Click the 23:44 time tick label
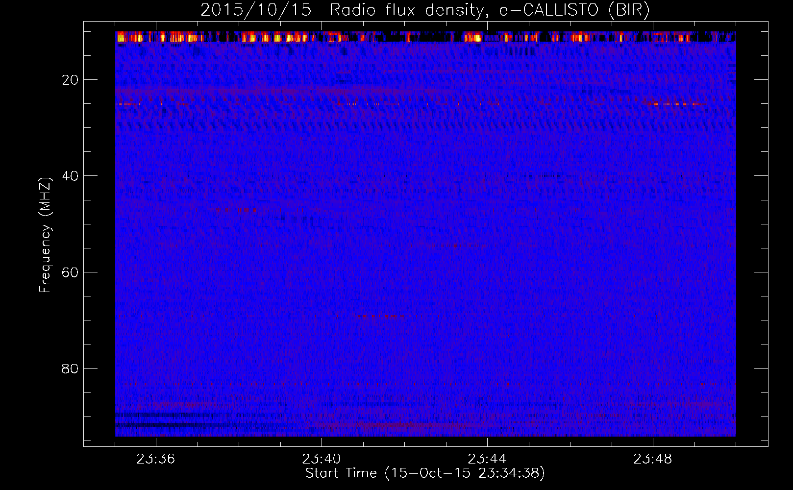The width and height of the screenshot is (793, 490). tap(487, 459)
